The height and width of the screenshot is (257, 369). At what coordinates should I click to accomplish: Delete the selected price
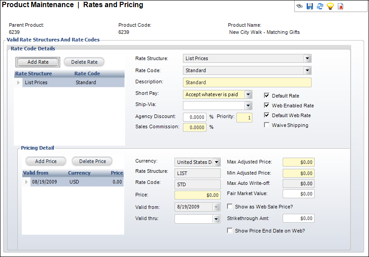pyautogui.click(x=92, y=161)
